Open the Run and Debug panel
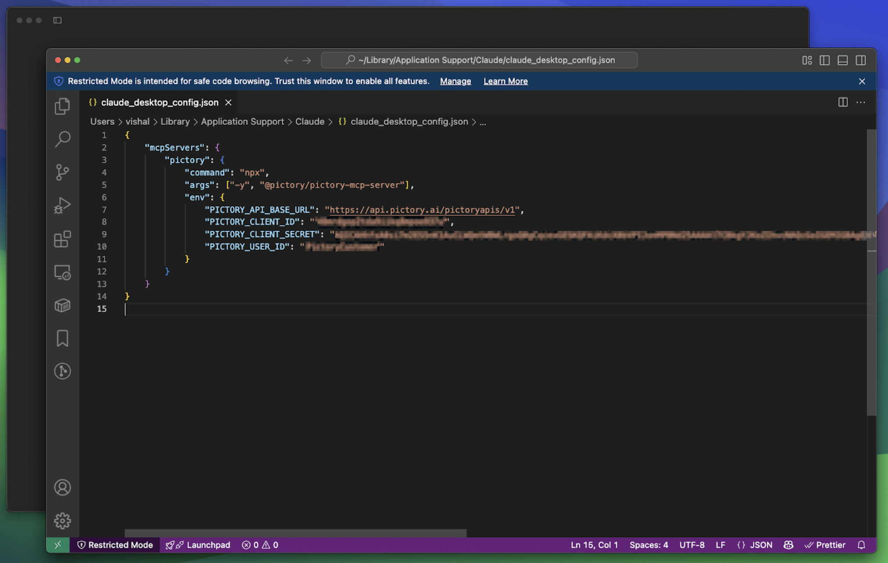 point(63,205)
